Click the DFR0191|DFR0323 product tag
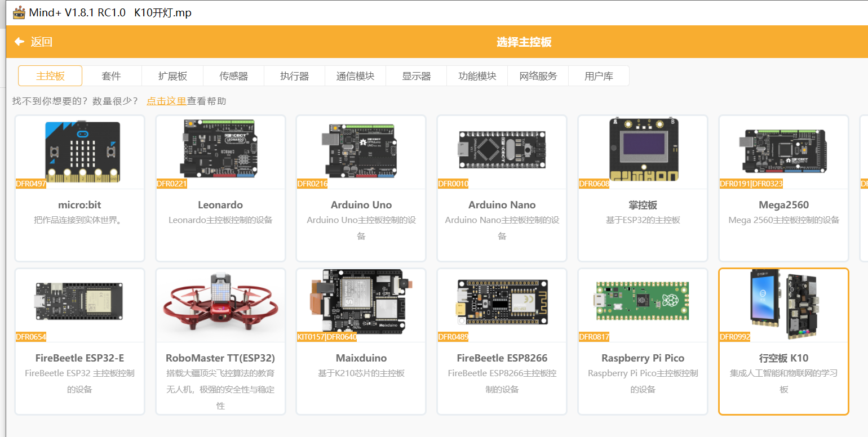Image resolution: width=868 pixels, height=437 pixels. pyautogui.click(x=751, y=184)
